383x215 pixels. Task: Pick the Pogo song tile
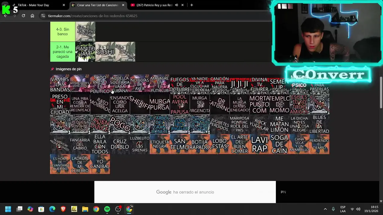(120, 124)
